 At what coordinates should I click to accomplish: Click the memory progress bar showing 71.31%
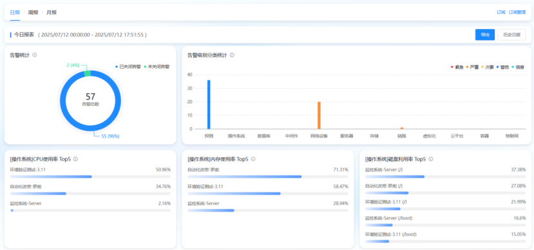pyautogui.click(x=268, y=177)
